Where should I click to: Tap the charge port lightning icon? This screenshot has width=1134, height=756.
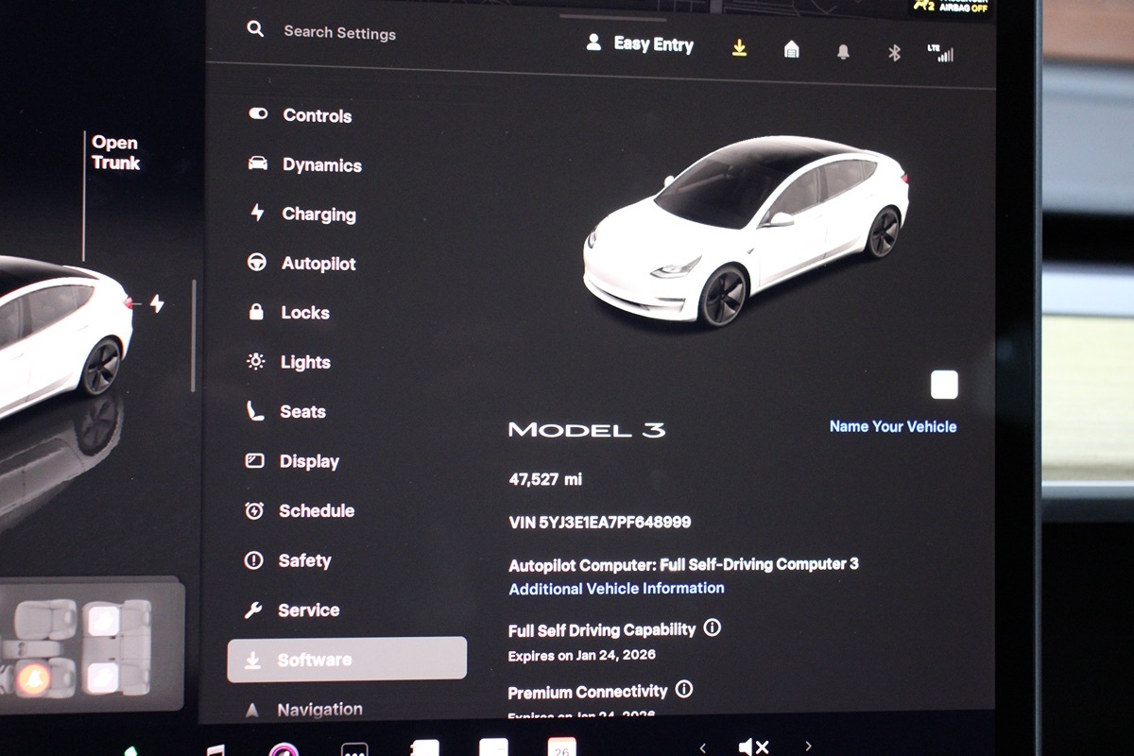coord(157,303)
